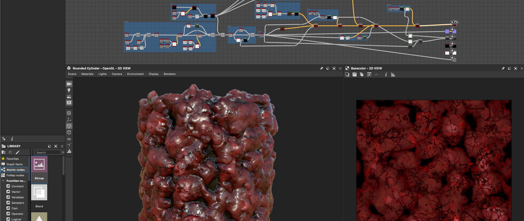Toggle the shaded cube display icon
Screen dimensions: 524x221
(x=69, y=126)
